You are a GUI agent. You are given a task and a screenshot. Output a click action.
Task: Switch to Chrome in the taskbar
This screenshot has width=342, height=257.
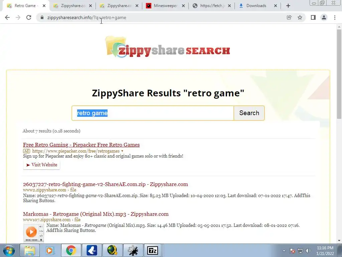click(71, 250)
